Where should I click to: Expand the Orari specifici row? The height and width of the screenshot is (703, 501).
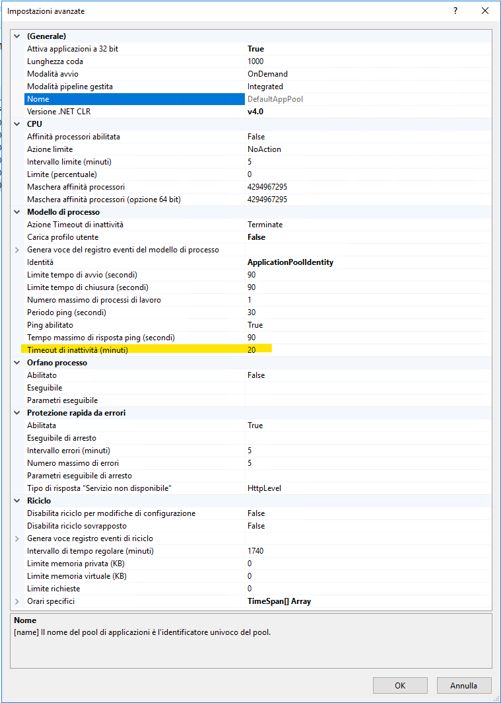click(x=17, y=601)
